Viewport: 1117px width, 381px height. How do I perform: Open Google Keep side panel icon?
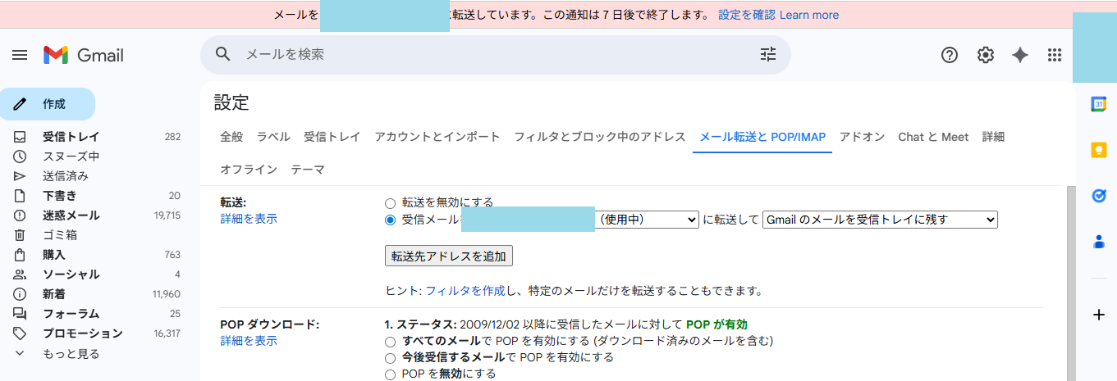tap(1098, 150)
